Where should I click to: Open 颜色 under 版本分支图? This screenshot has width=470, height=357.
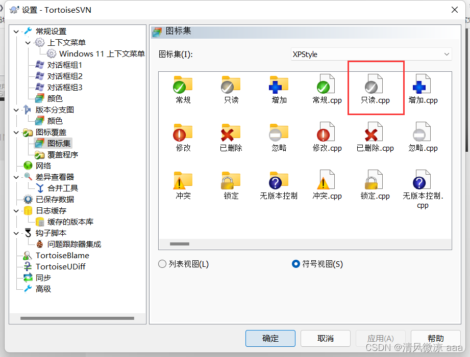click(55, 121)
